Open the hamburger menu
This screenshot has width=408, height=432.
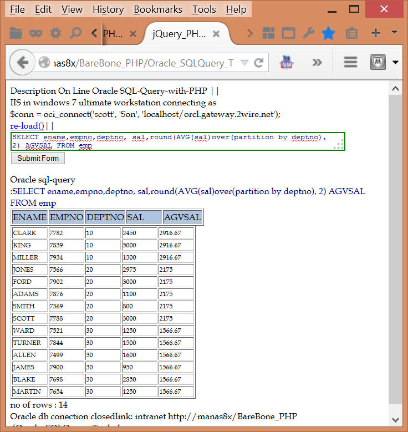(350, 62)
